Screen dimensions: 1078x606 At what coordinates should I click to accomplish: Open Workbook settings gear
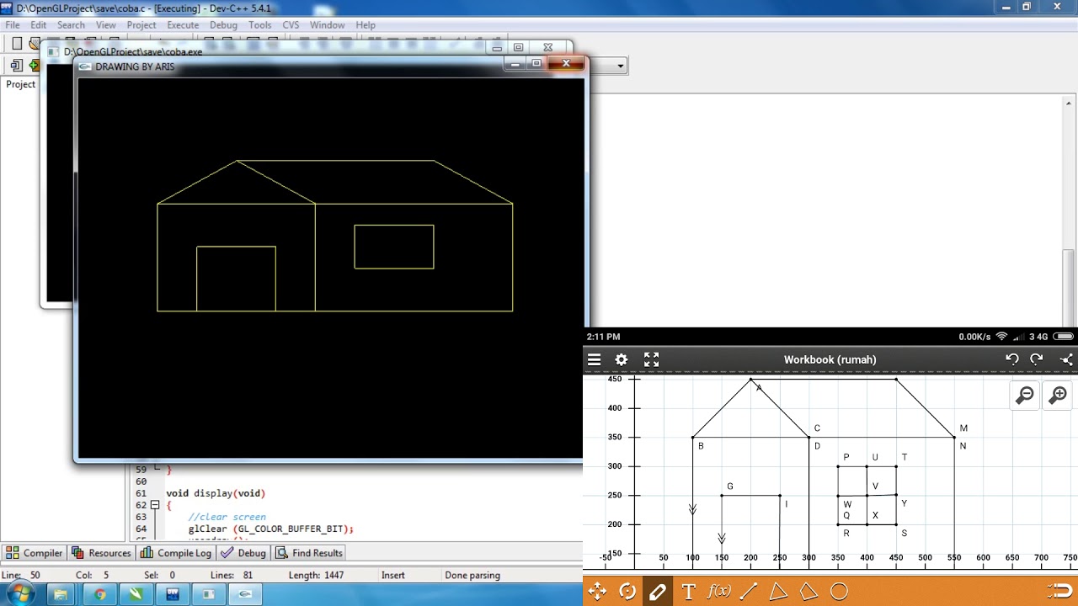622,359
